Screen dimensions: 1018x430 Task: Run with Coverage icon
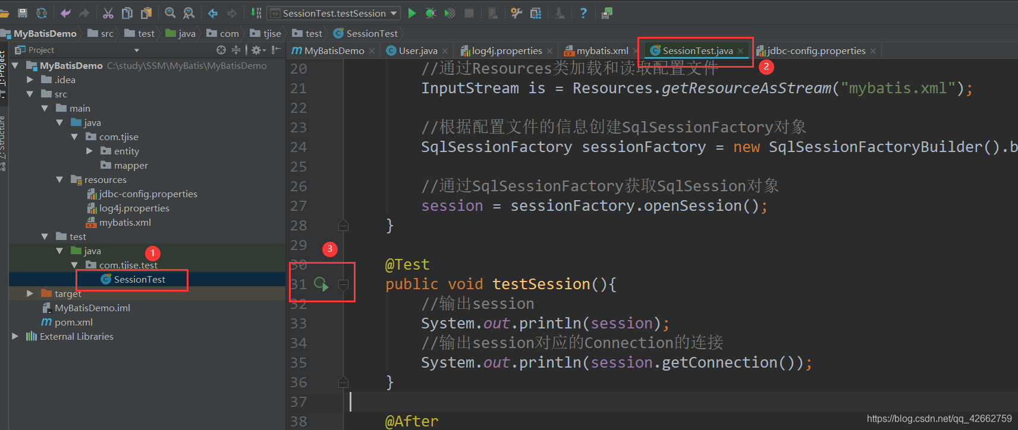click(450, 13)
